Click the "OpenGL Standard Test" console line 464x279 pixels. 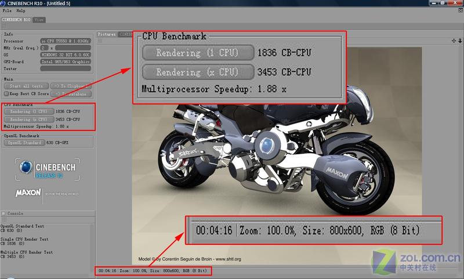pos(22,226)
